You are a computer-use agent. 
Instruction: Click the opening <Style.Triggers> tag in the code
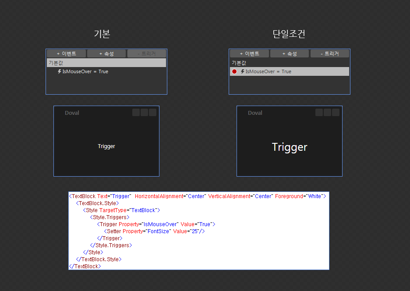(x=110, y=217)
